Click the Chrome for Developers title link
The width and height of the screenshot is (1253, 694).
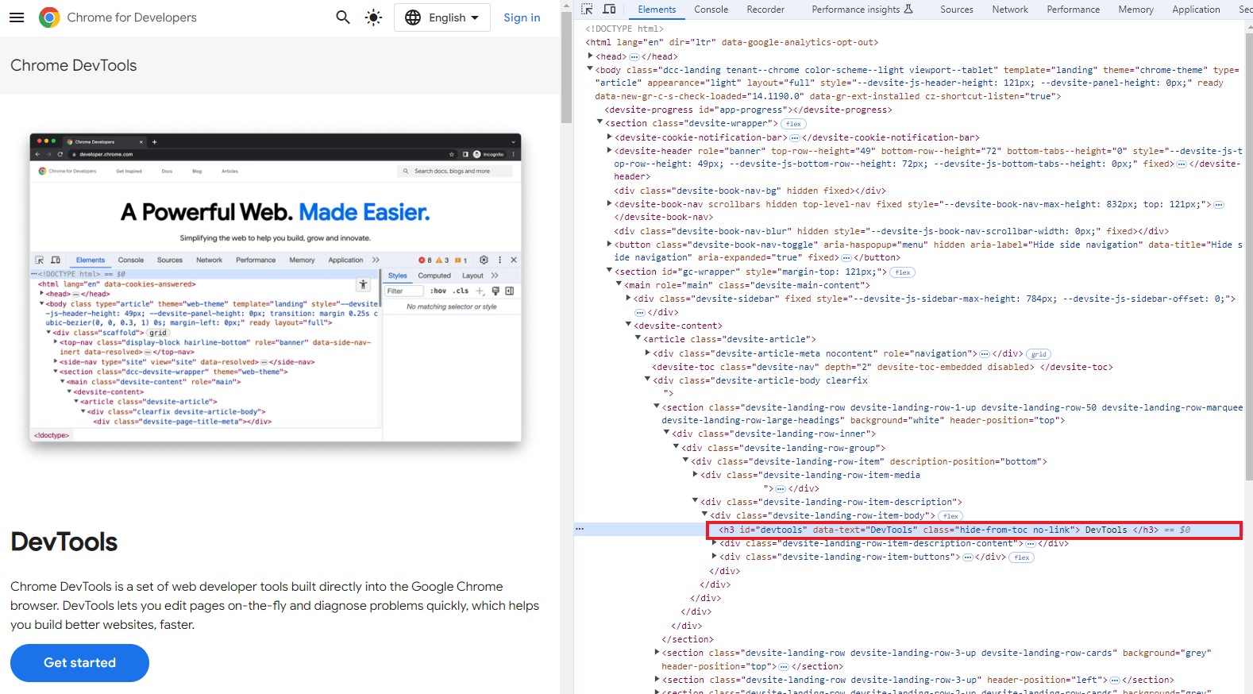132,17
